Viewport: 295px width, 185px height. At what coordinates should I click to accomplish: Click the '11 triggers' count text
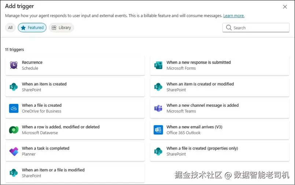click(15, 49)
